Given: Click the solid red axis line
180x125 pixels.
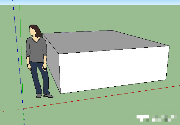Looking at the screenshot, I should point(101,97).
